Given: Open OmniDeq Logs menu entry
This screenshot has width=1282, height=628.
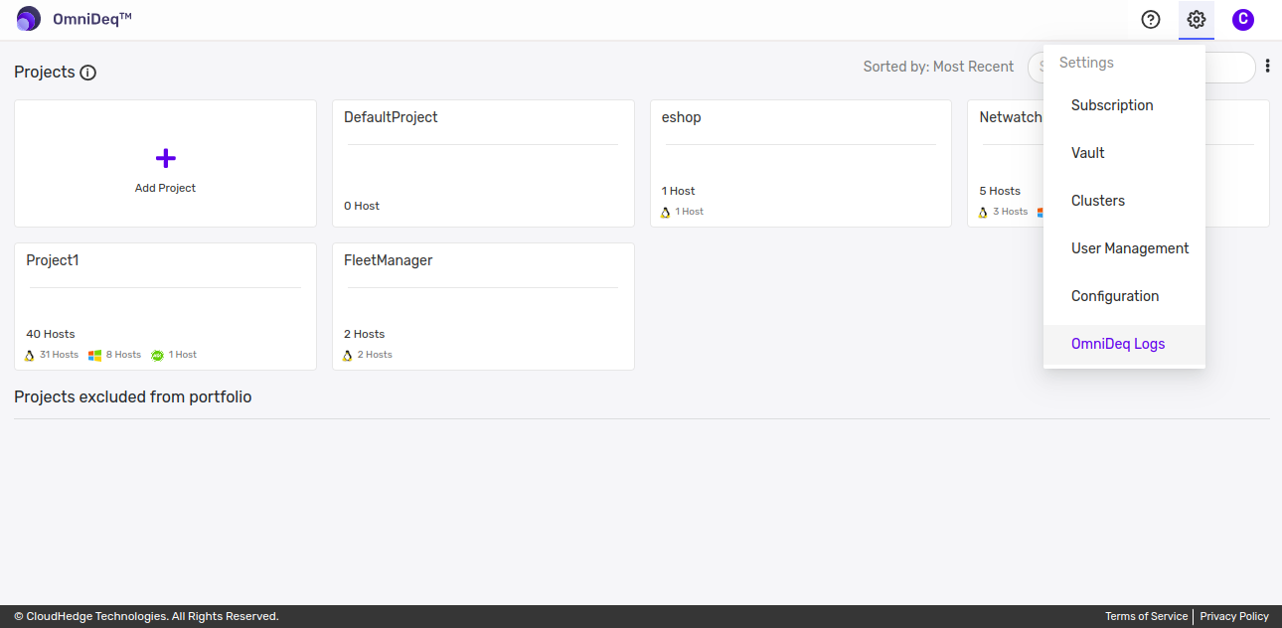Looking at the screenshot, I should [1124, 344].
